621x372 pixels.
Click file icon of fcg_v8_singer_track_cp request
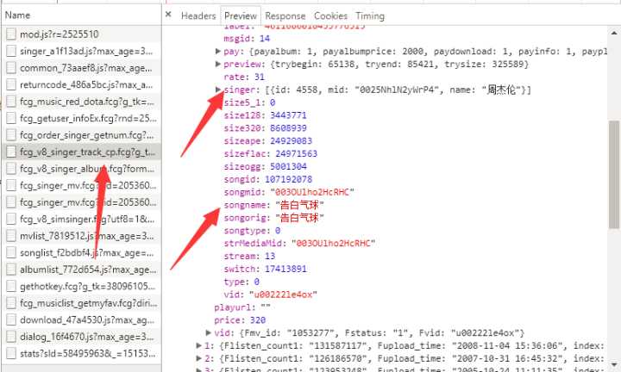pyautogui.click(x=11, y=152)
